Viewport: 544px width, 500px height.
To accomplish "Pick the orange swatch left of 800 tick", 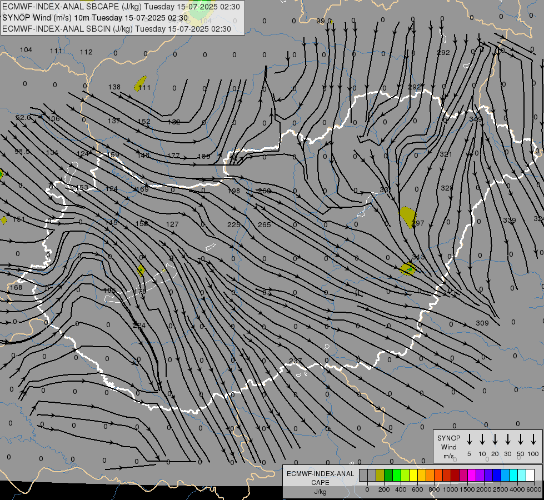I will (x=430, y=475).
